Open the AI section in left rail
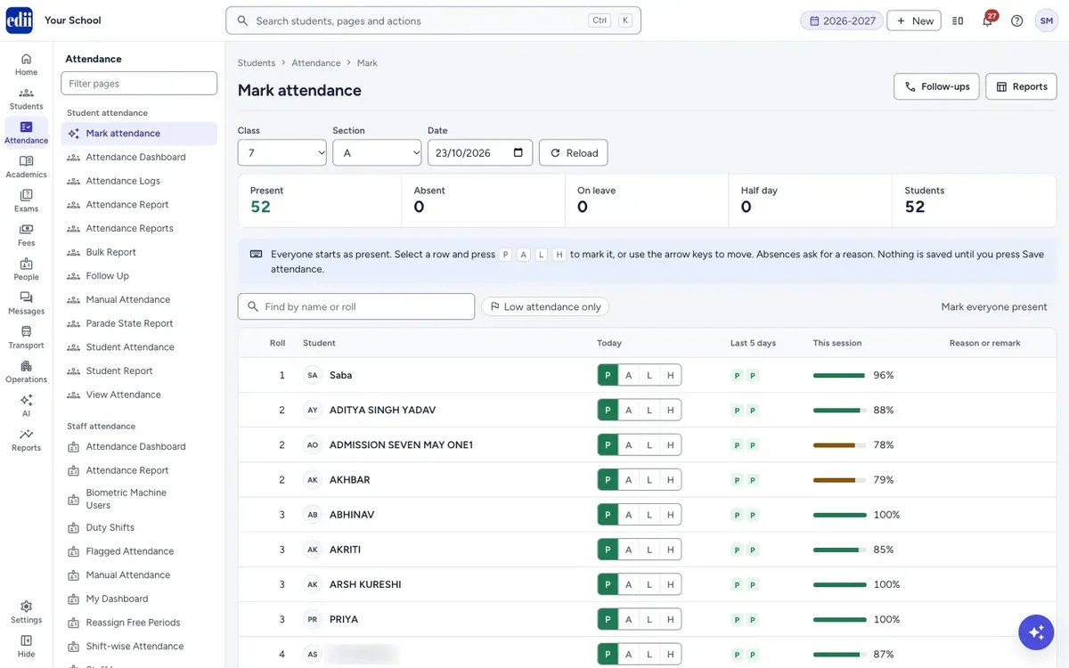1069x668 pixels. 26,405
